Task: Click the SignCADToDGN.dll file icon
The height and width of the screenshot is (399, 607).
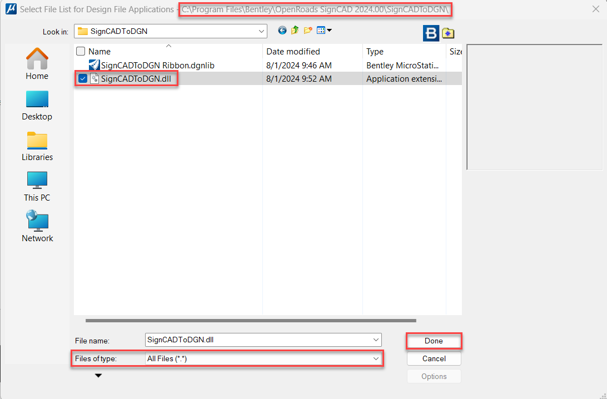Action: click(x=94, y=78)
